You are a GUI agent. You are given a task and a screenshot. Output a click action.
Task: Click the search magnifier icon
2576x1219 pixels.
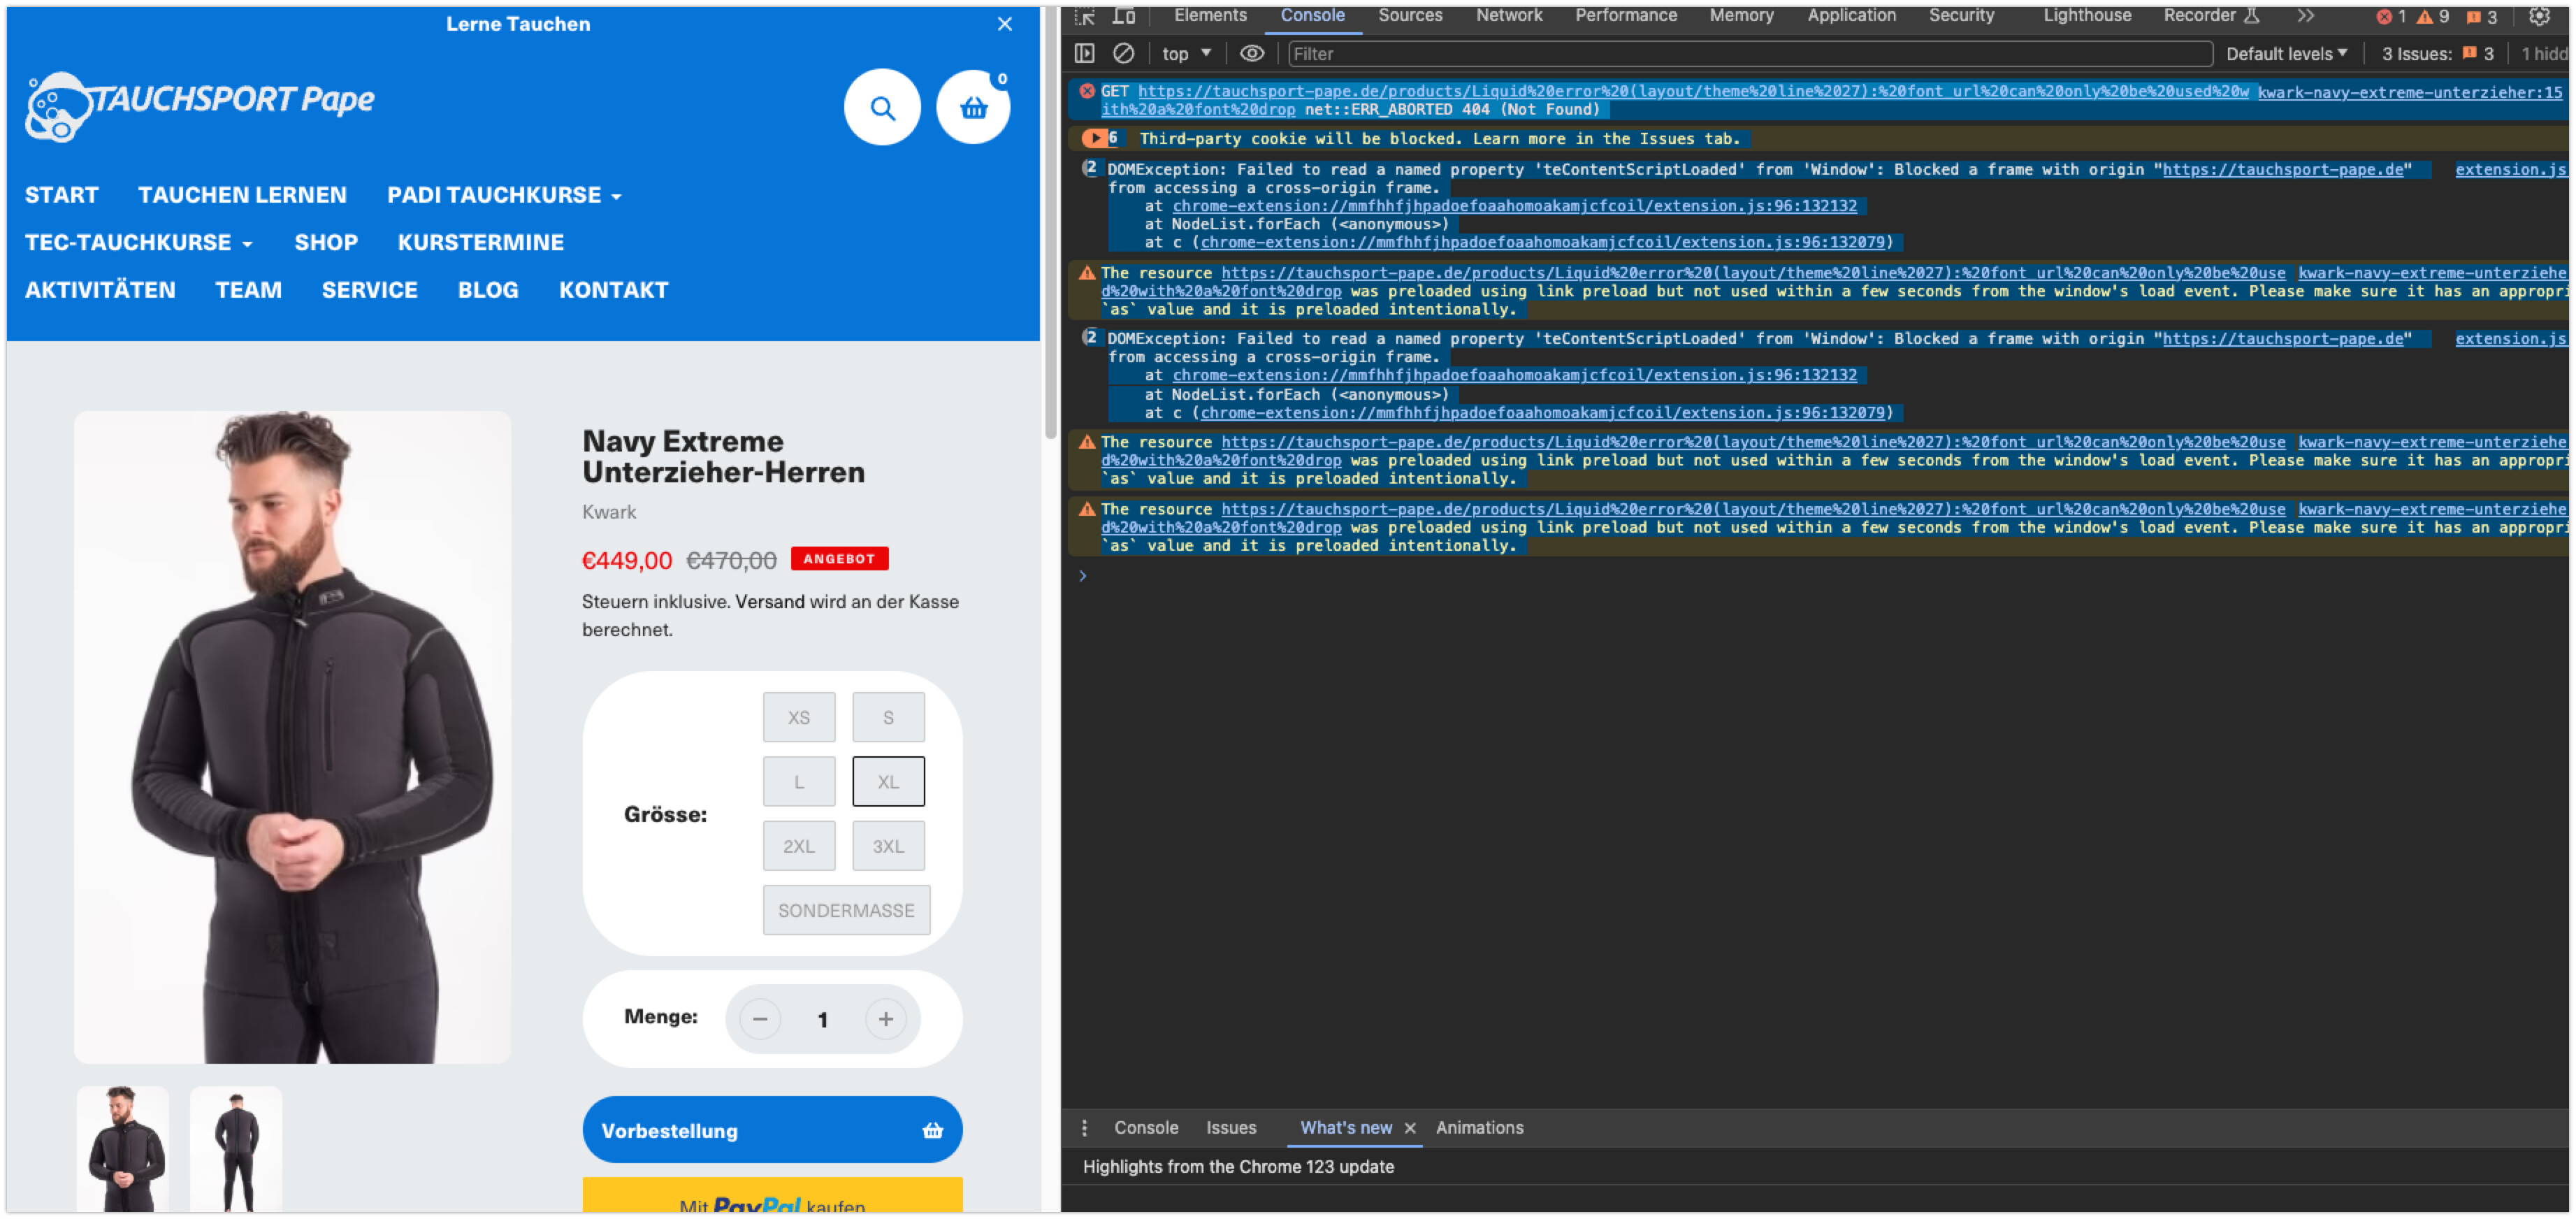881,108
